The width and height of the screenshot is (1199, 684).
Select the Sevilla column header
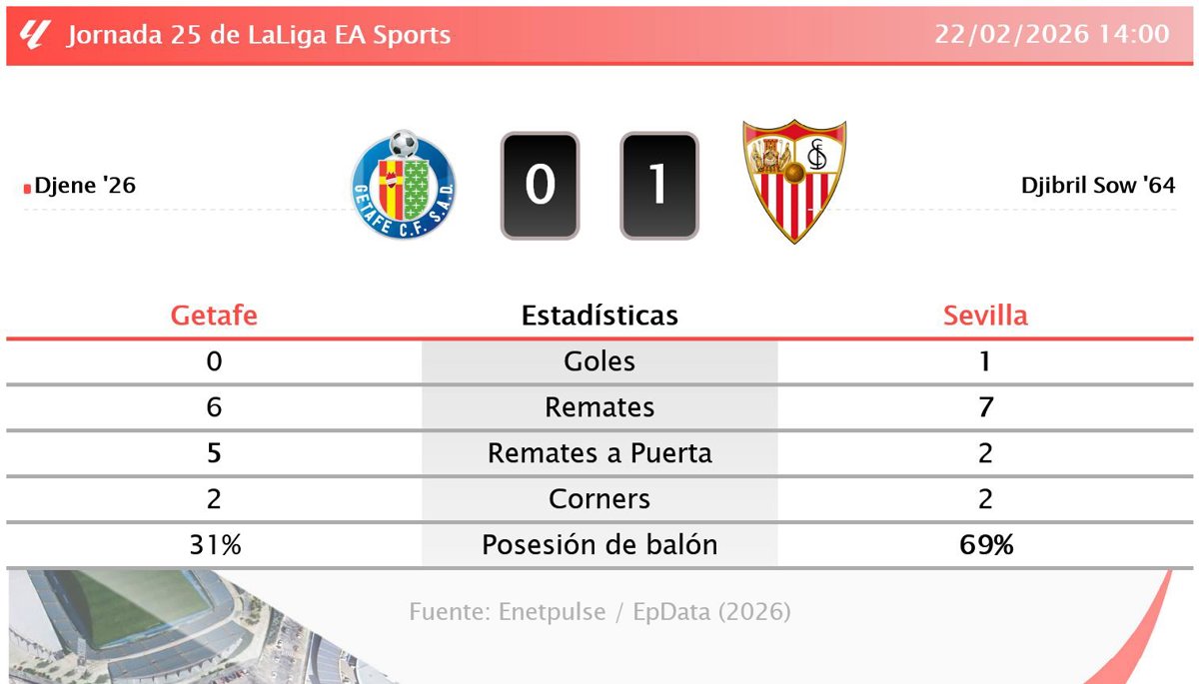(985, 316)
